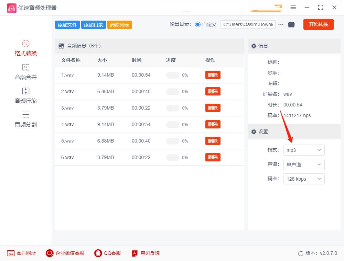
Task: Open the hamburger menu in title bar
Action: pos(293,7)
